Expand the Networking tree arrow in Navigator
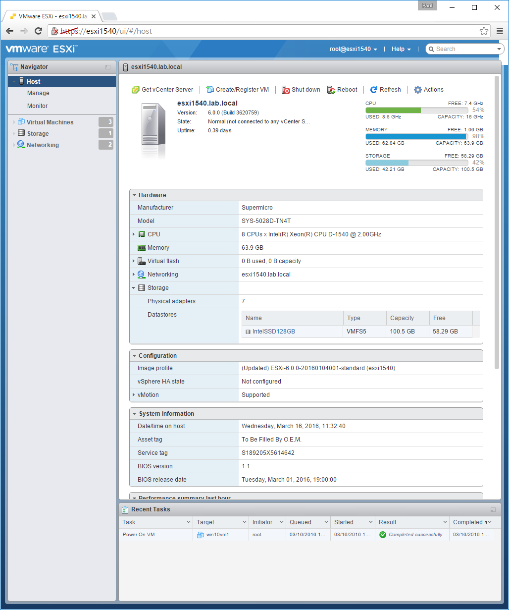This screenshot has height=610, width=509. point(14,145)
